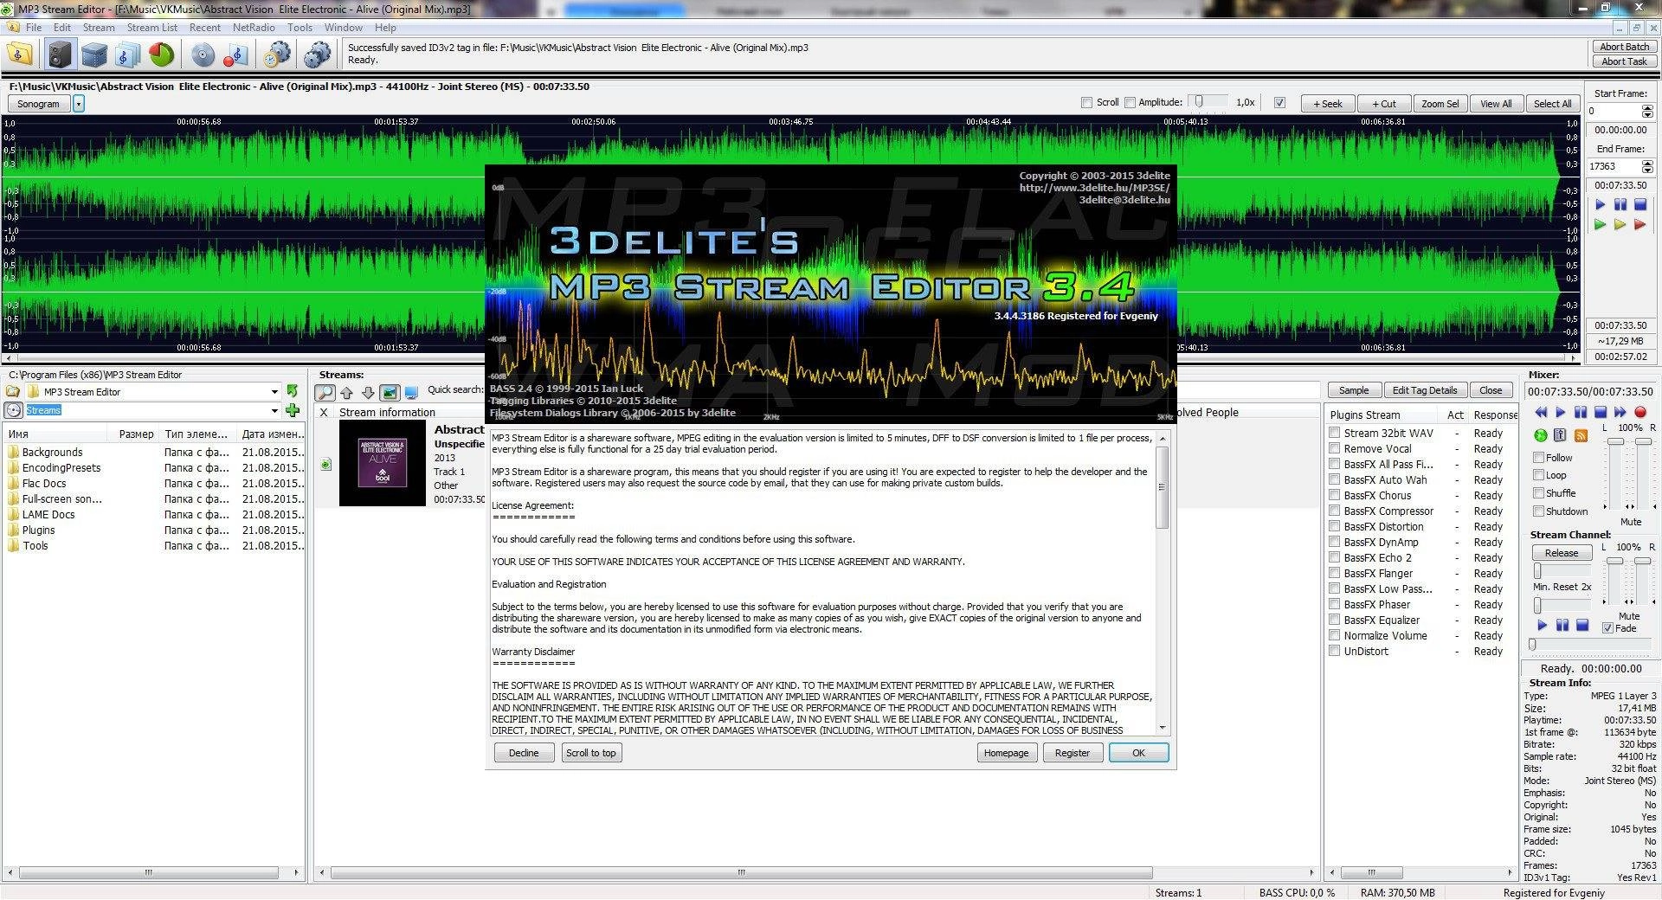Screen dimensions: 1662x900
Task: Click the green play arrow in selection controls
Action: (1600, 225)
